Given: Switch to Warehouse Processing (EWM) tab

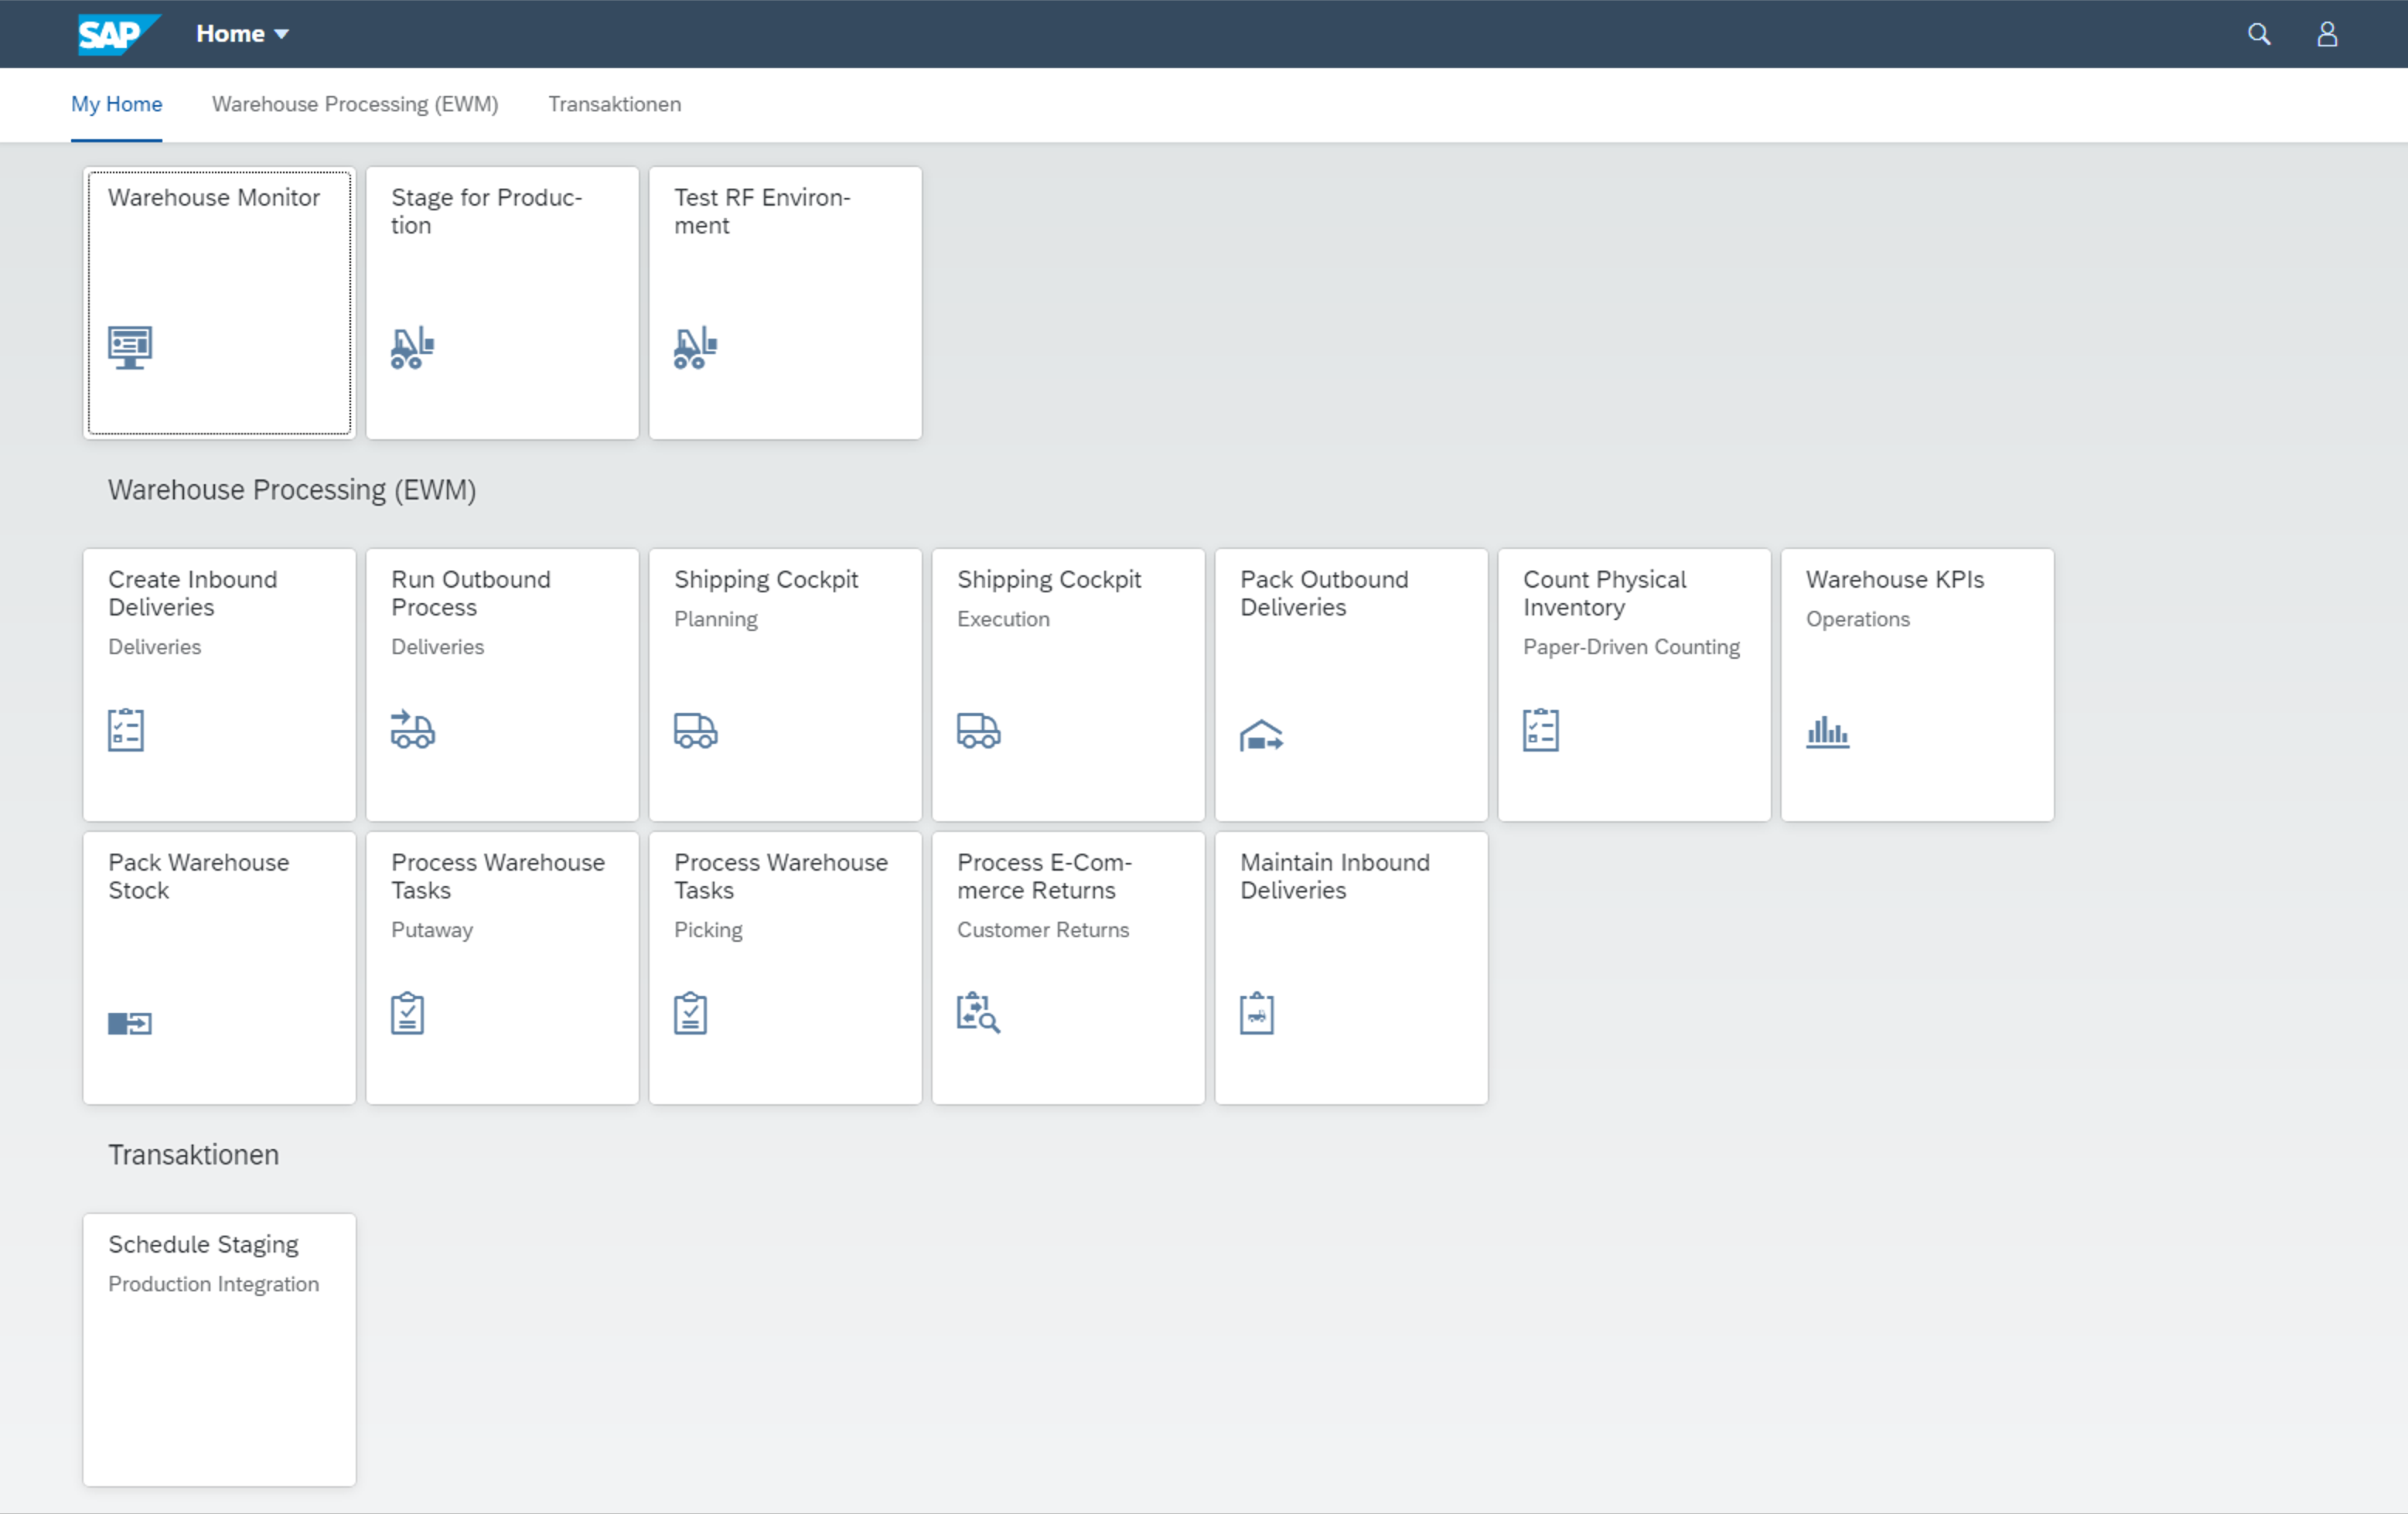Looking at the screenshot, I should [x=355, y=104].
